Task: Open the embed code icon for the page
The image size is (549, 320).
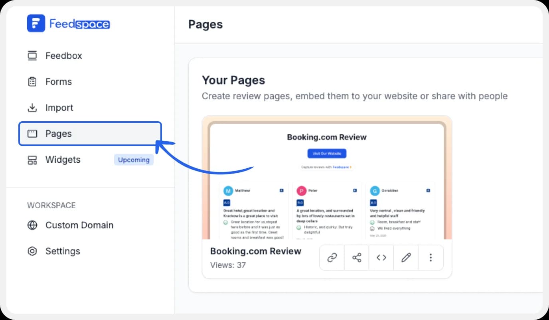Action: click(381, 257)
